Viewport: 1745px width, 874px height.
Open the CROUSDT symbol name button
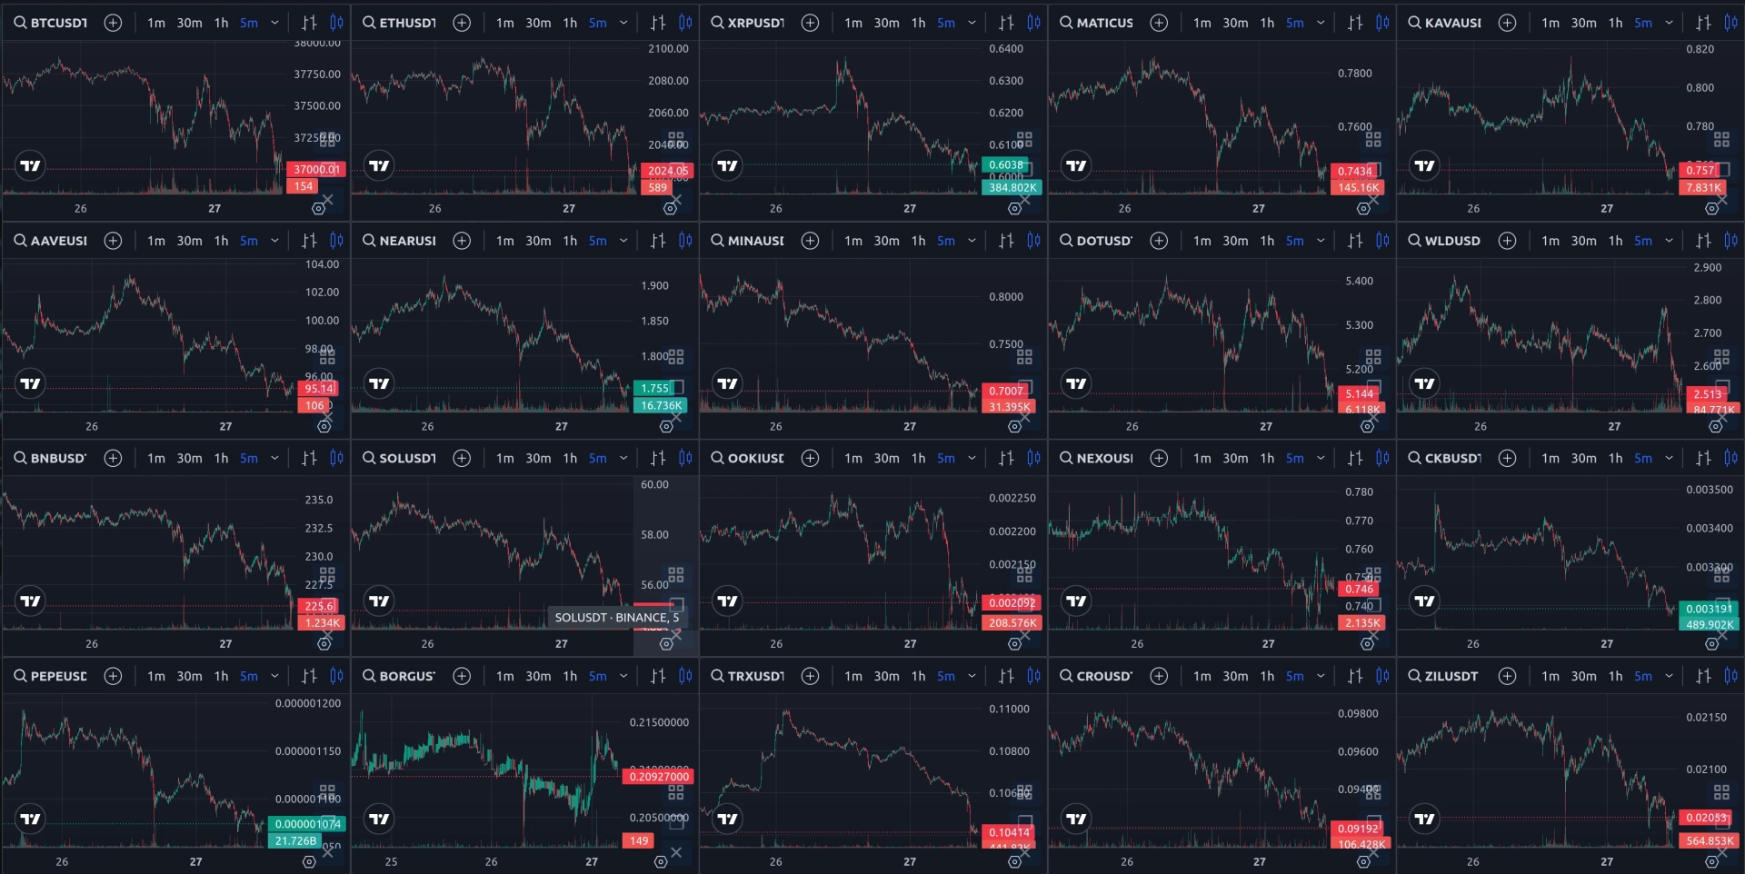pos(1096,676)
